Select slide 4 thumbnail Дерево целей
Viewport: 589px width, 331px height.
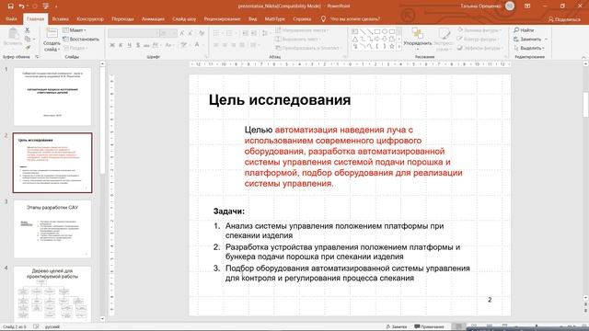[x=52, y=294]
